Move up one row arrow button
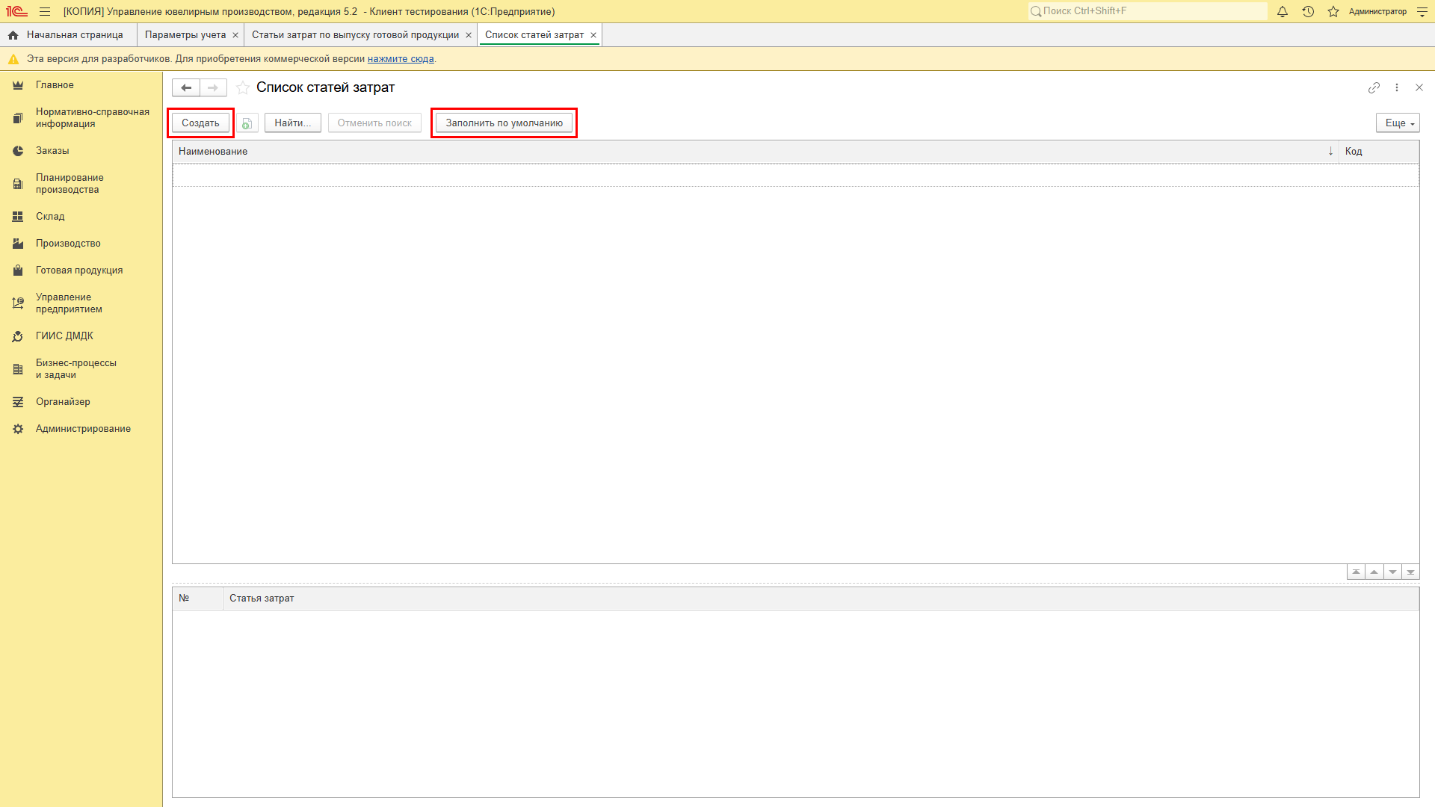Viewport: 1435px width, 807px height. [1374, 572]
